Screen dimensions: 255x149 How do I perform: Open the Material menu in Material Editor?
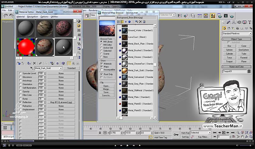click(20, 17)
